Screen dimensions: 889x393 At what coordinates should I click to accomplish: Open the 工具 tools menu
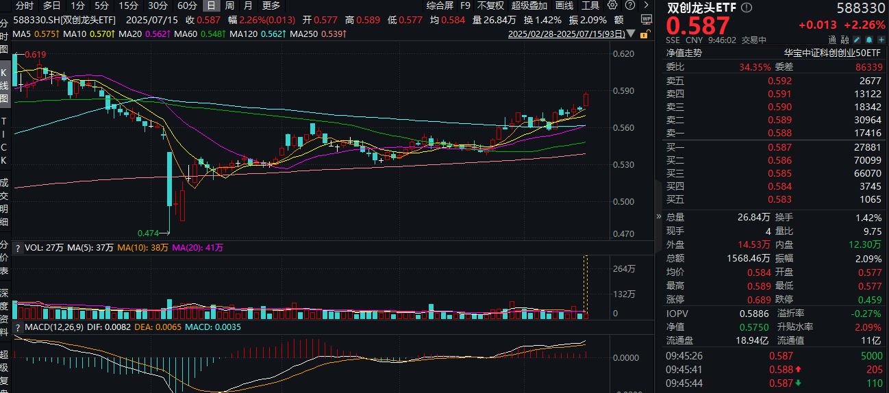click(590, 5)
